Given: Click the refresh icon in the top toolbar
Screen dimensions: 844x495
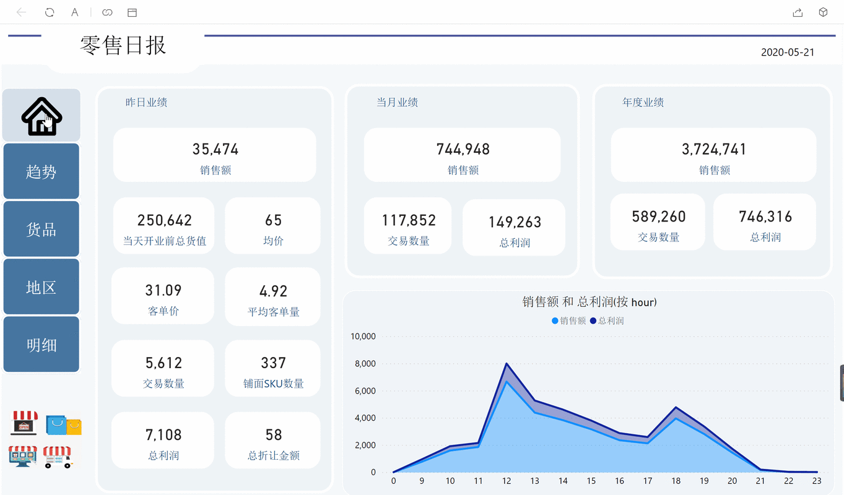Looking at the screenshot, I should (x=49, y=12).
